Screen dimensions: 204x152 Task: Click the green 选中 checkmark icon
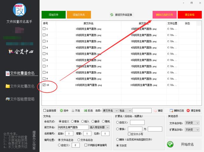point(61,110)
